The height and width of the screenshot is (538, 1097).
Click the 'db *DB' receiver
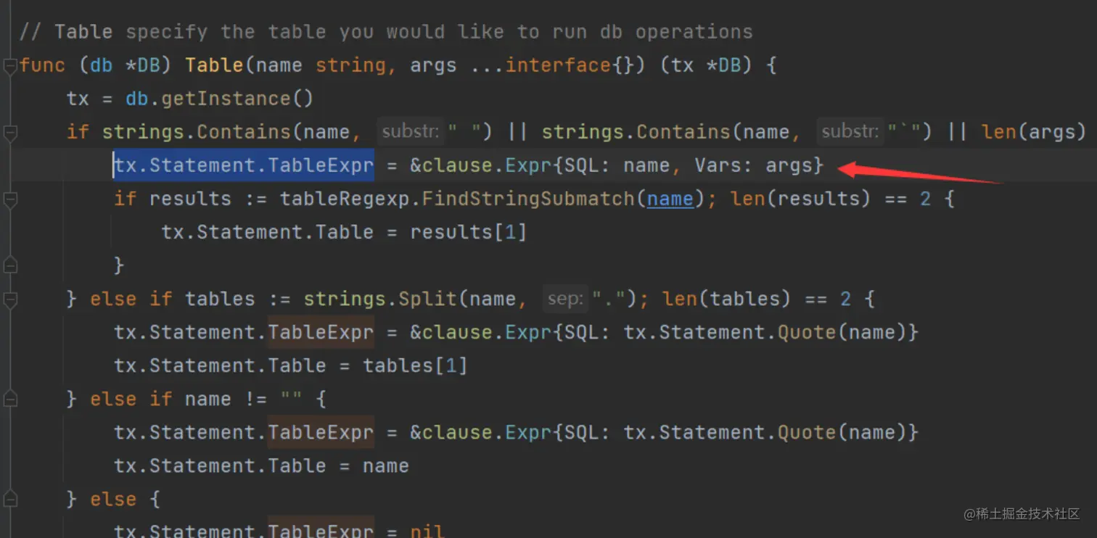point(125,65)
